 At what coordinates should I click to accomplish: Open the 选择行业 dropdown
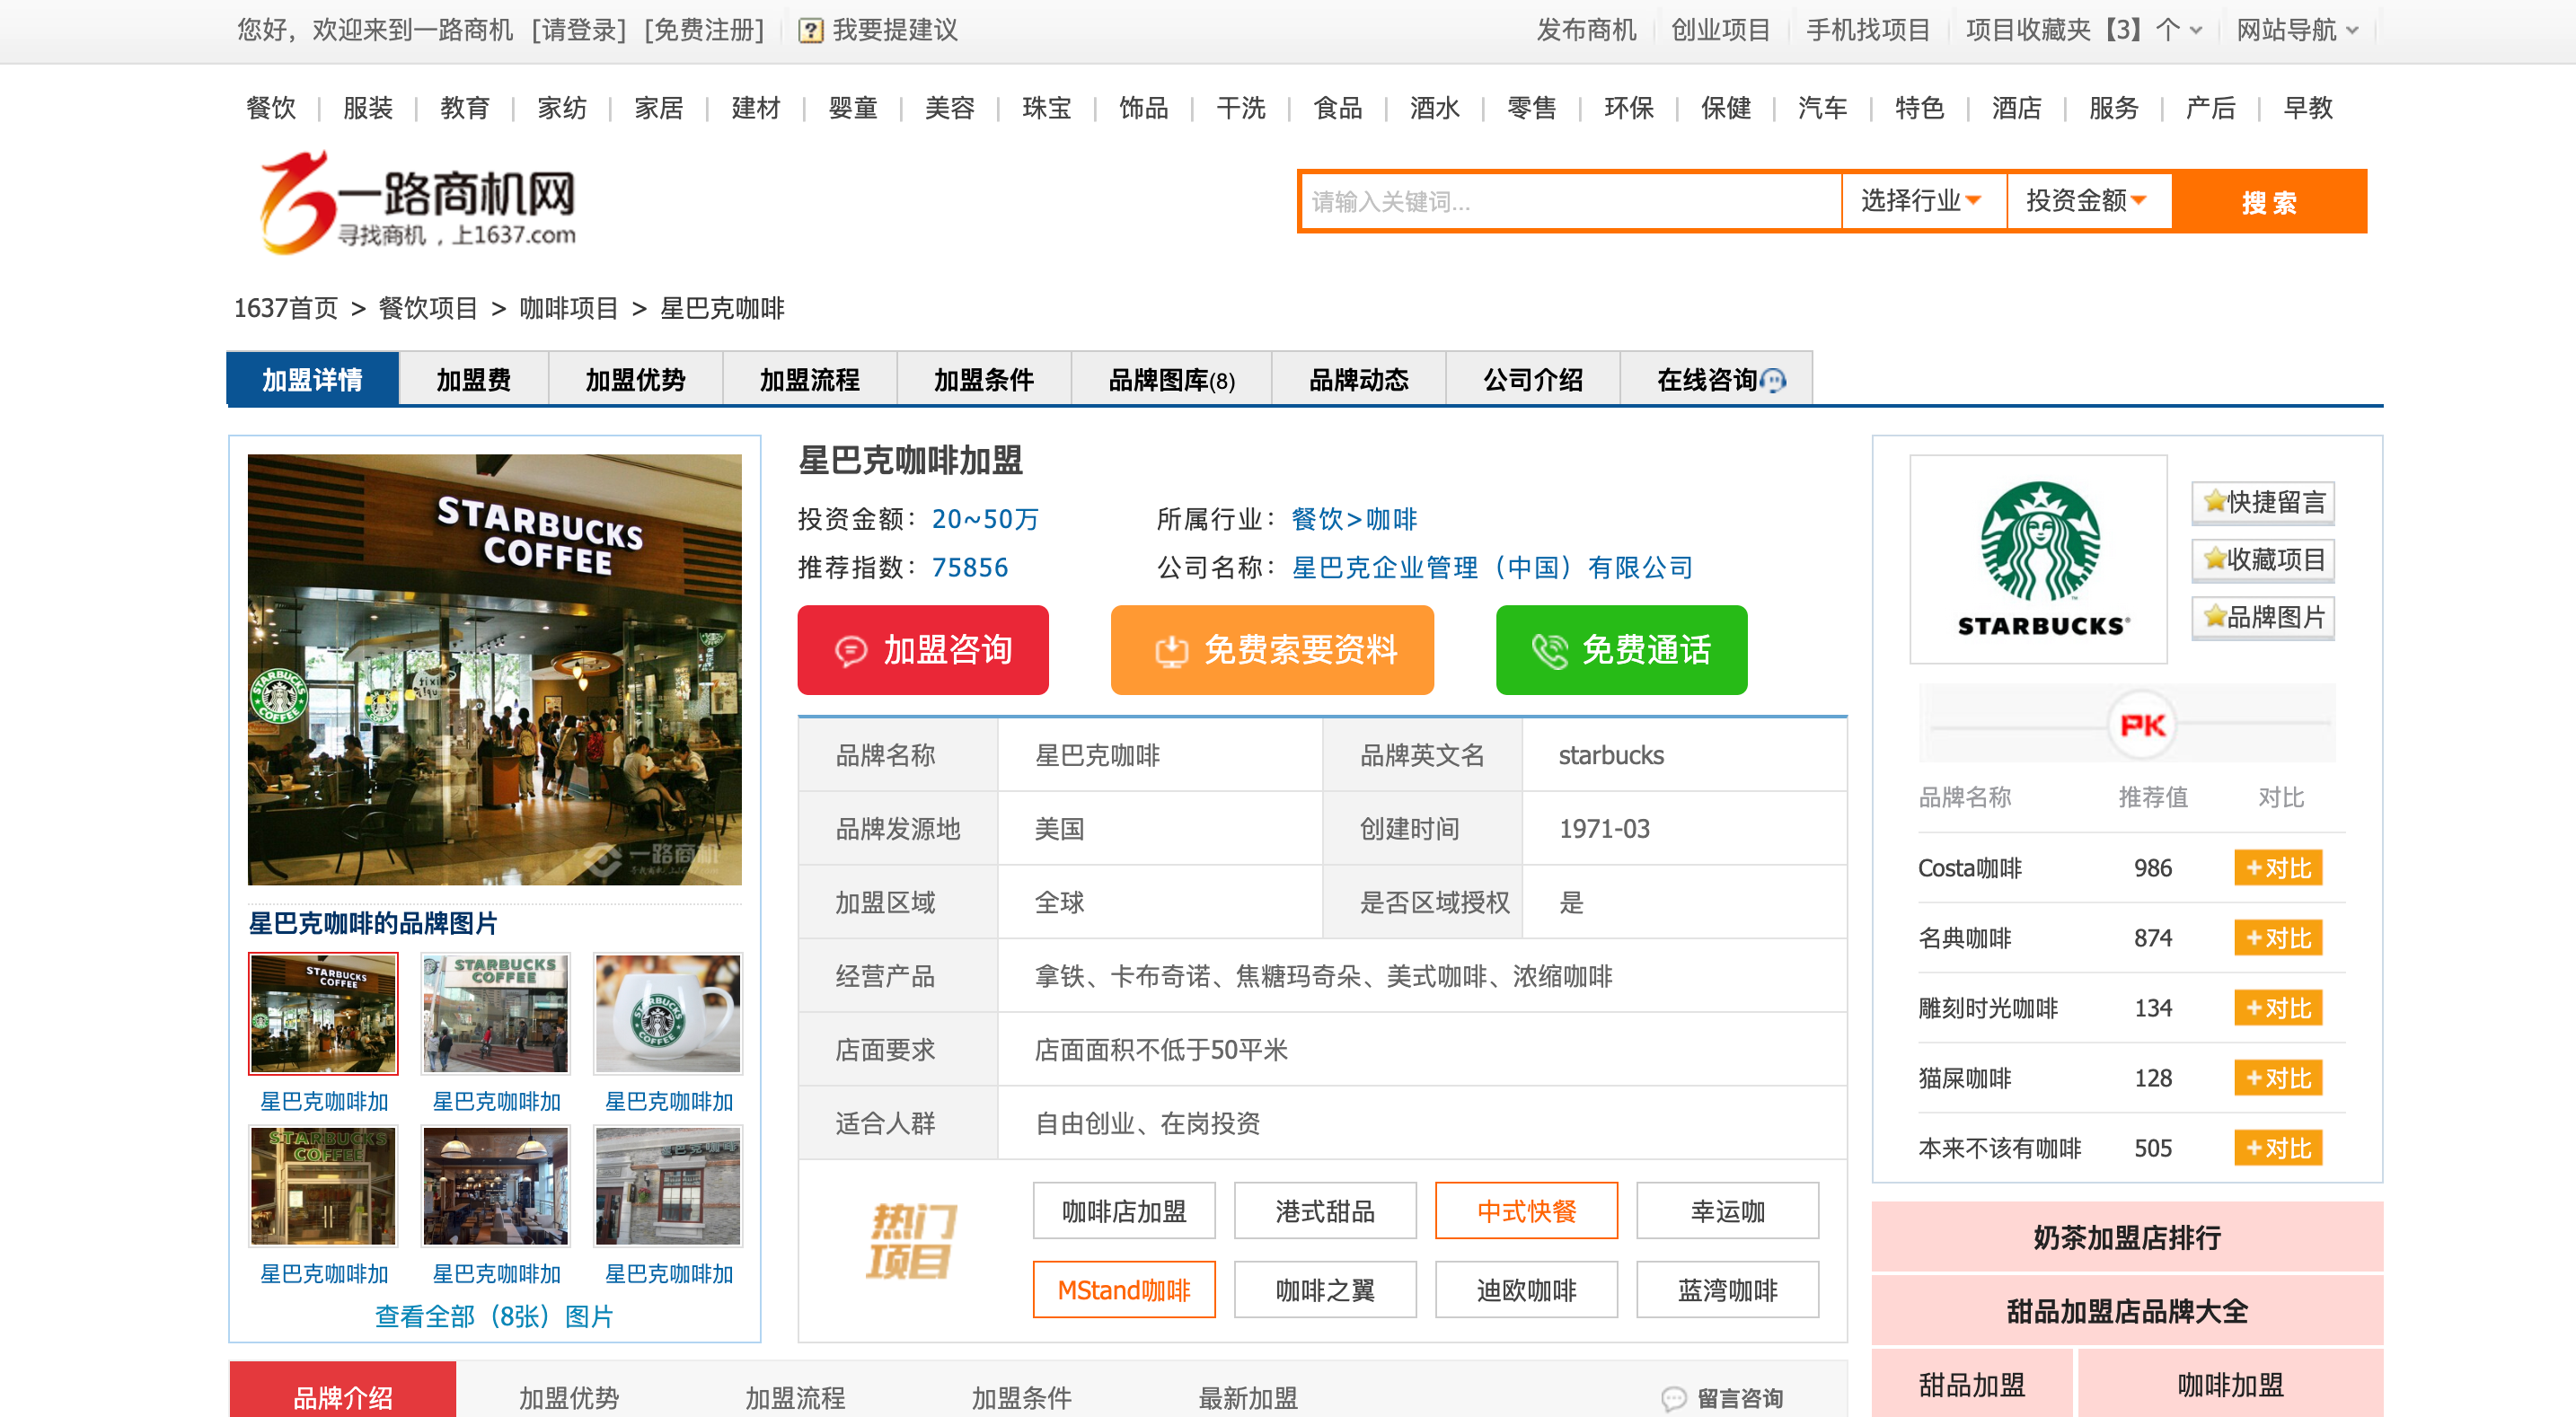click(x=1923, y=201)
